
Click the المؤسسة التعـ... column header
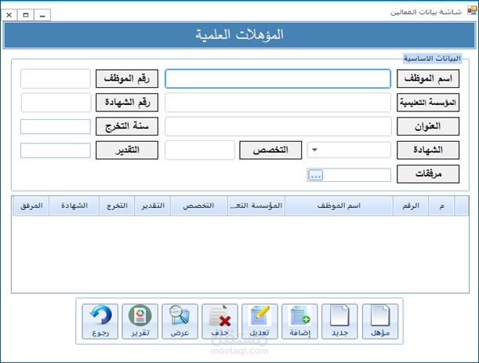(256, 206)
